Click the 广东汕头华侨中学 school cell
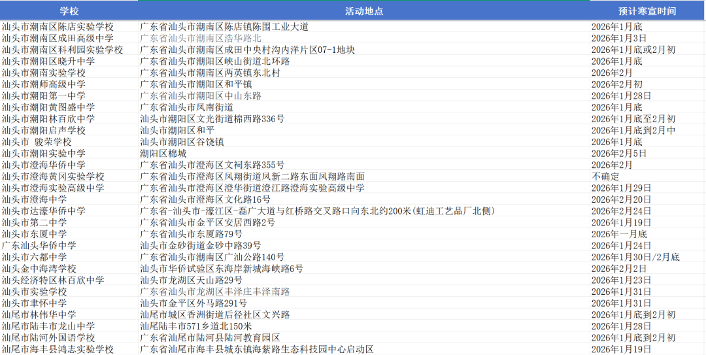 tap(39, 246)
